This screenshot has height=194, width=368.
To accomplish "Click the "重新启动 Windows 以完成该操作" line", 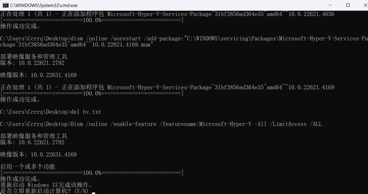I will (46, 185).
